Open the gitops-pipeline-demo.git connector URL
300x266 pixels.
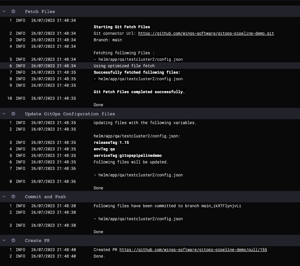coord(206,33)
